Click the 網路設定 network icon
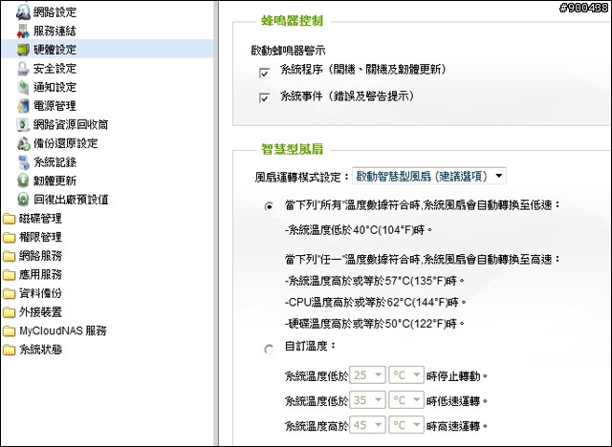The image size is (612, 447). pyautogui.click(x=23, y=12)
